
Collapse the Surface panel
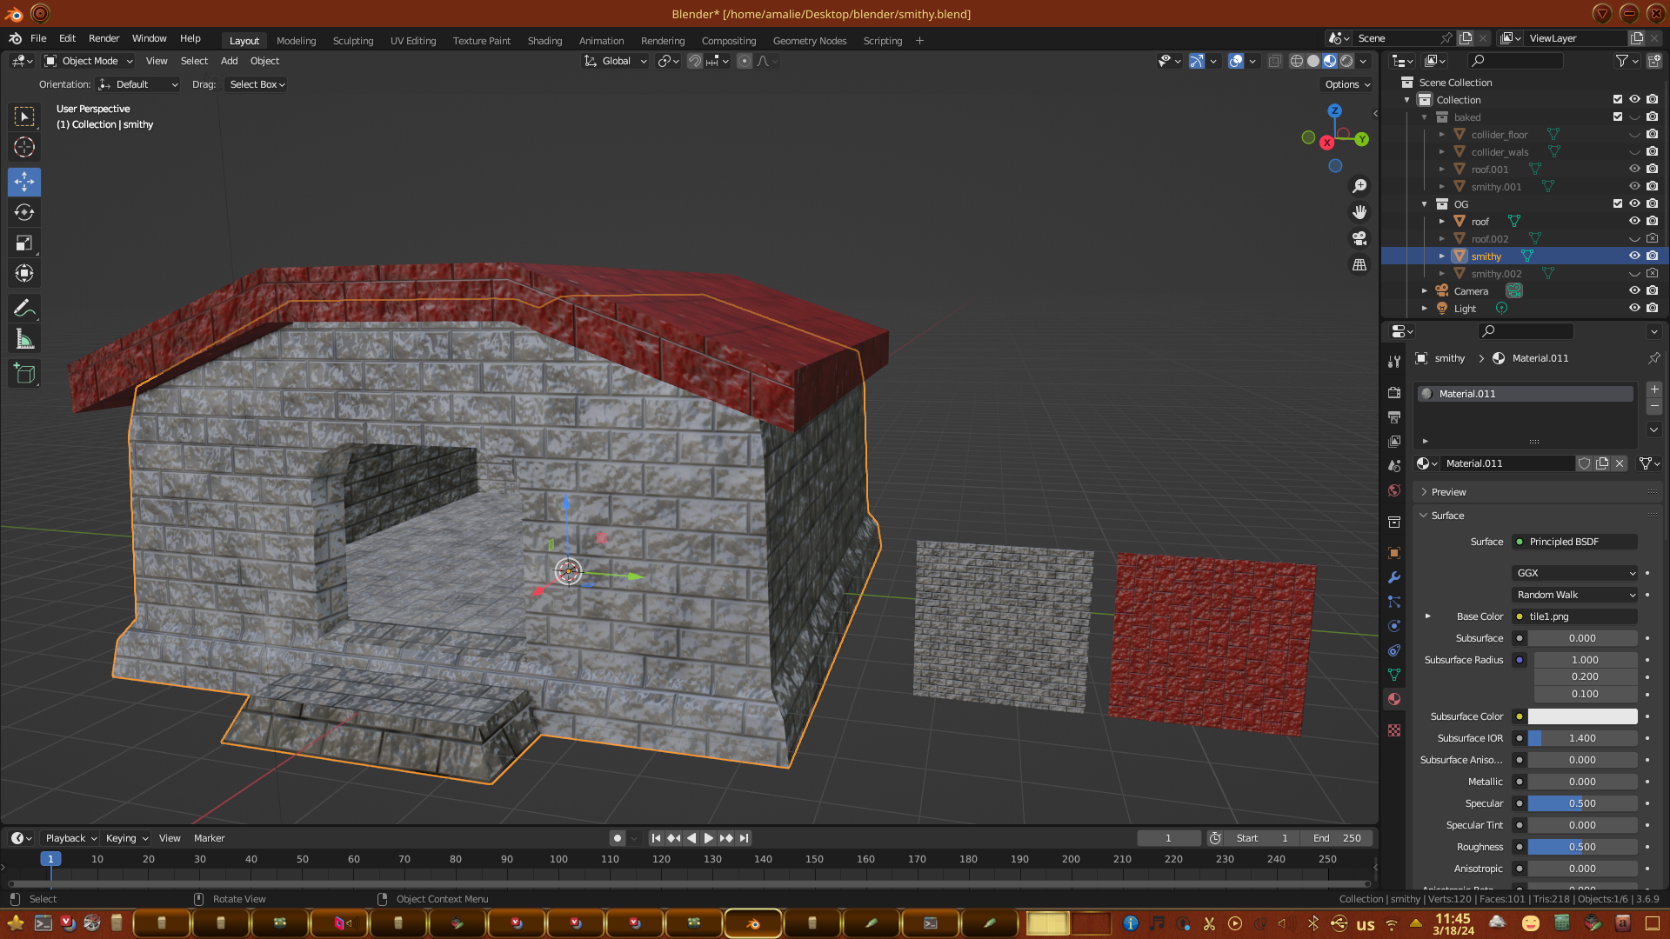click(1447, 516)
